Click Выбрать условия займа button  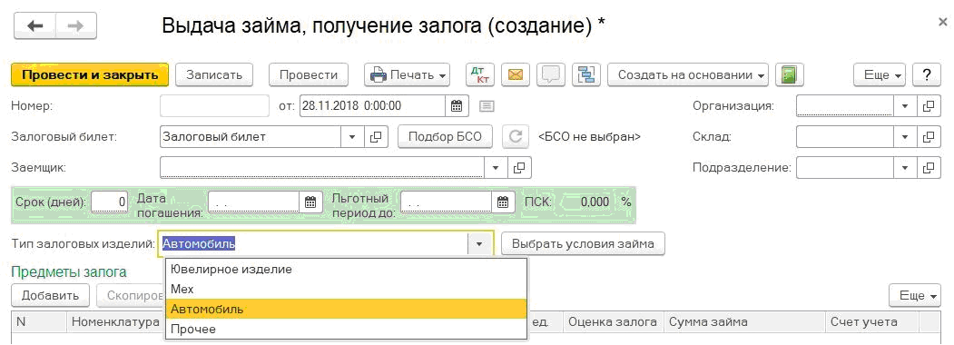click(583, 244)
